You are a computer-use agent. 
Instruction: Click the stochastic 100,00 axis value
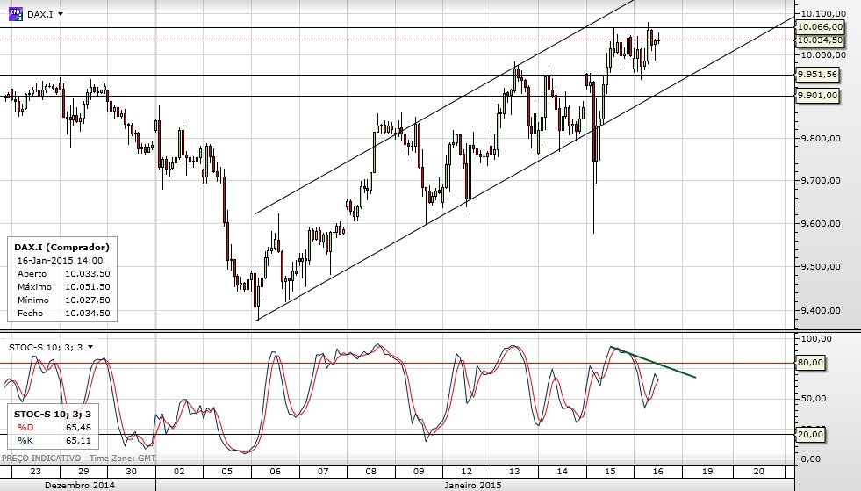[816, 339]
